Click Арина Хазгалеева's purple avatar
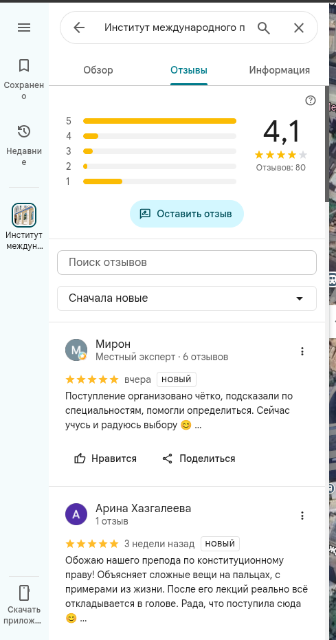The width and height of the screenshot is (336, 640). (76, 514)
